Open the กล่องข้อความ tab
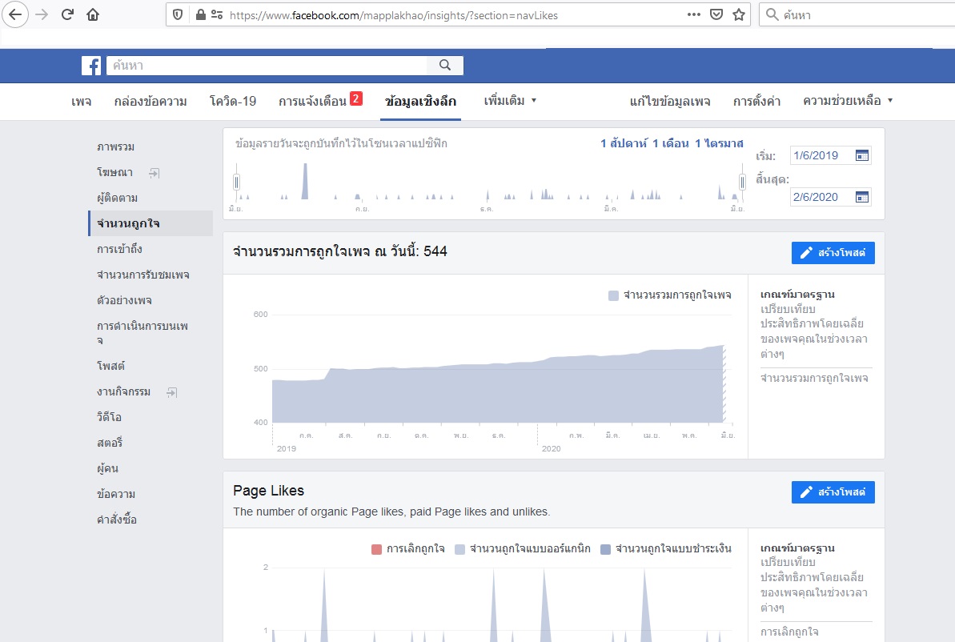Image resolution: width=955 pixels, height=642 pixels. 150,101
